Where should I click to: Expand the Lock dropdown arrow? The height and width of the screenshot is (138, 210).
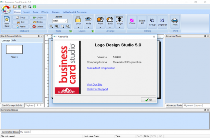tap(78, 27)
